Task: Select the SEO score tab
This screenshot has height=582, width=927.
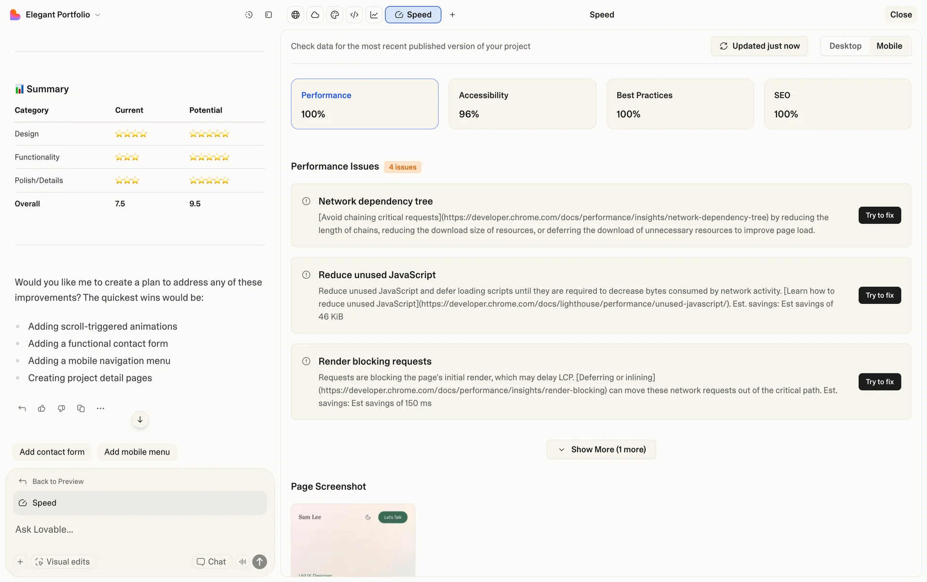Action: click(837, 104)
